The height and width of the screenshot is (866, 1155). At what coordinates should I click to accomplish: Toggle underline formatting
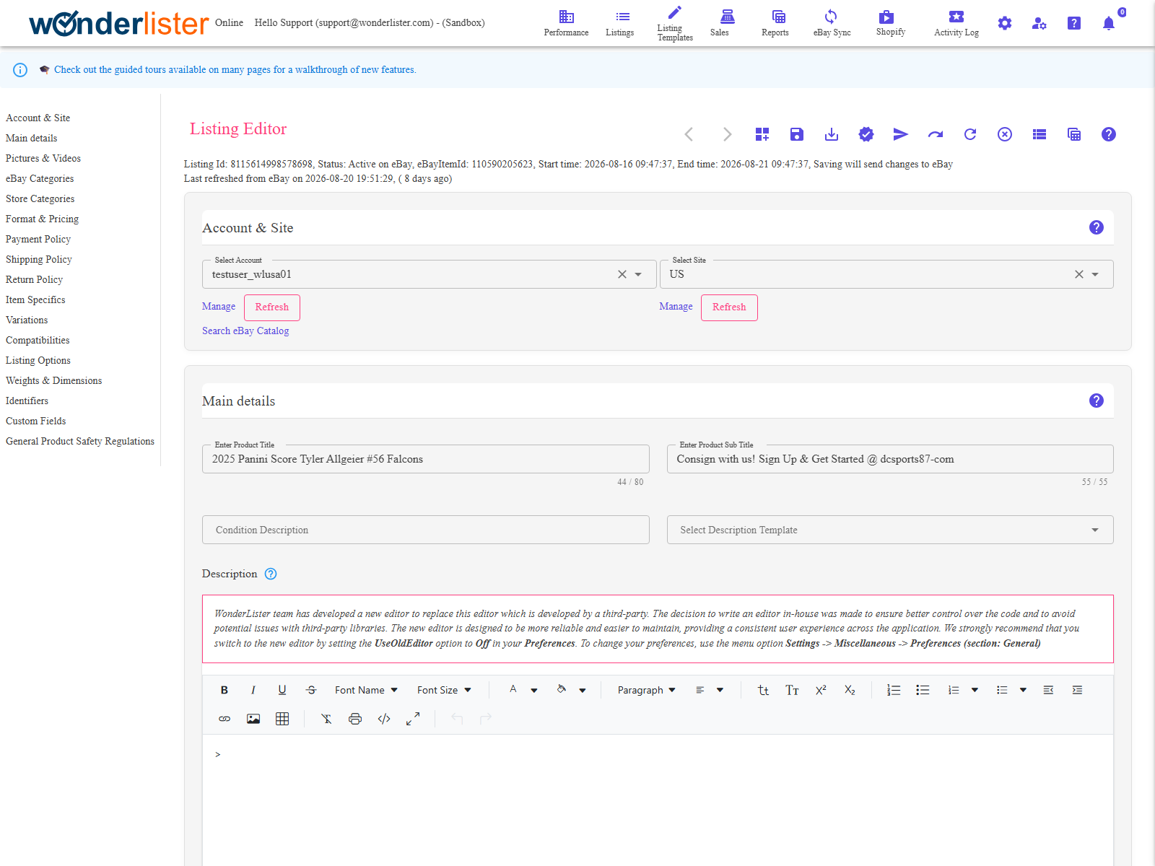[282, 690]
